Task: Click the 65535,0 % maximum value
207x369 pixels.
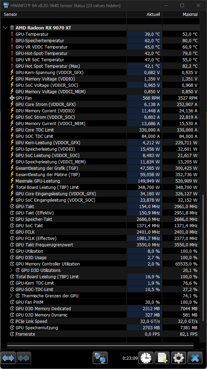Action: pos(186,264)
